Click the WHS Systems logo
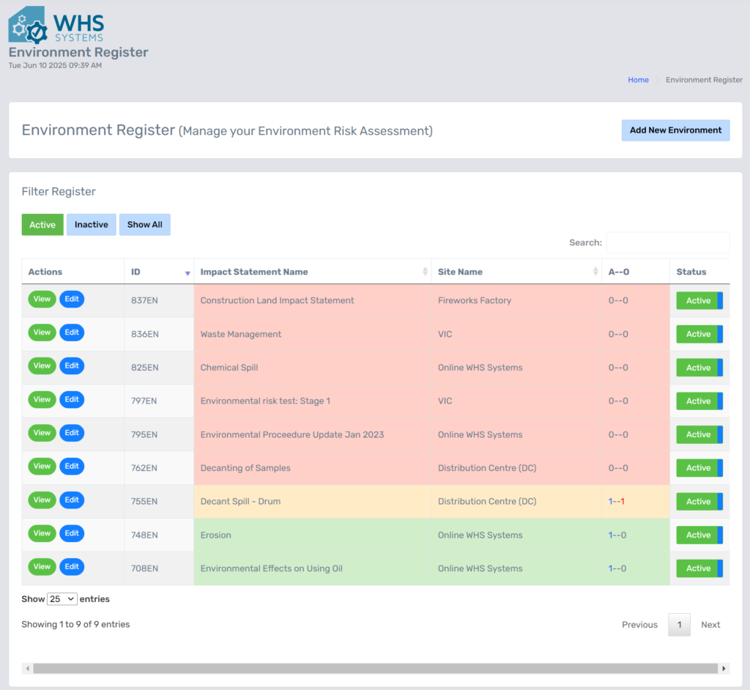 [x=57, y=25]
